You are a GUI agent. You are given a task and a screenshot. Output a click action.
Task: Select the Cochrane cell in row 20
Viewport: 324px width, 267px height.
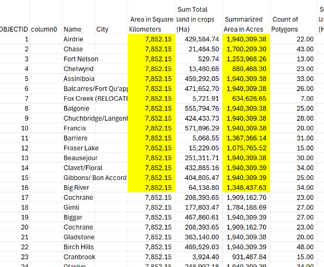pyautogui.click(x=78, y=227)
